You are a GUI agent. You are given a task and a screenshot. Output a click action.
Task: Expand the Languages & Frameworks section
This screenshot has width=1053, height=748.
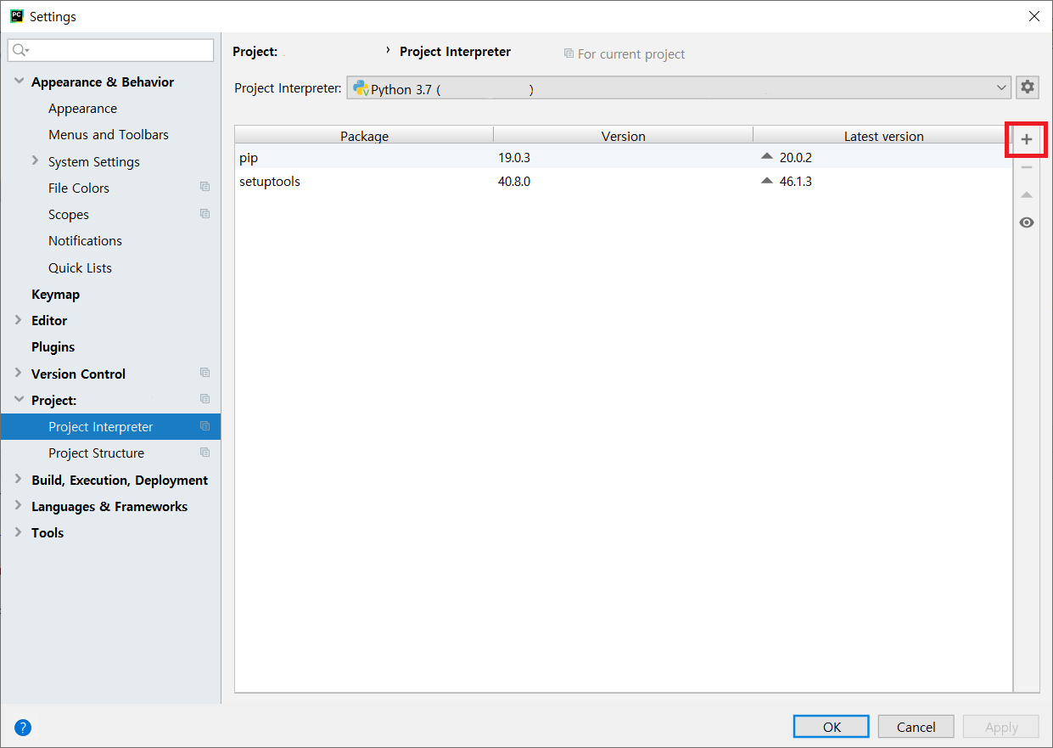(19, 506)
